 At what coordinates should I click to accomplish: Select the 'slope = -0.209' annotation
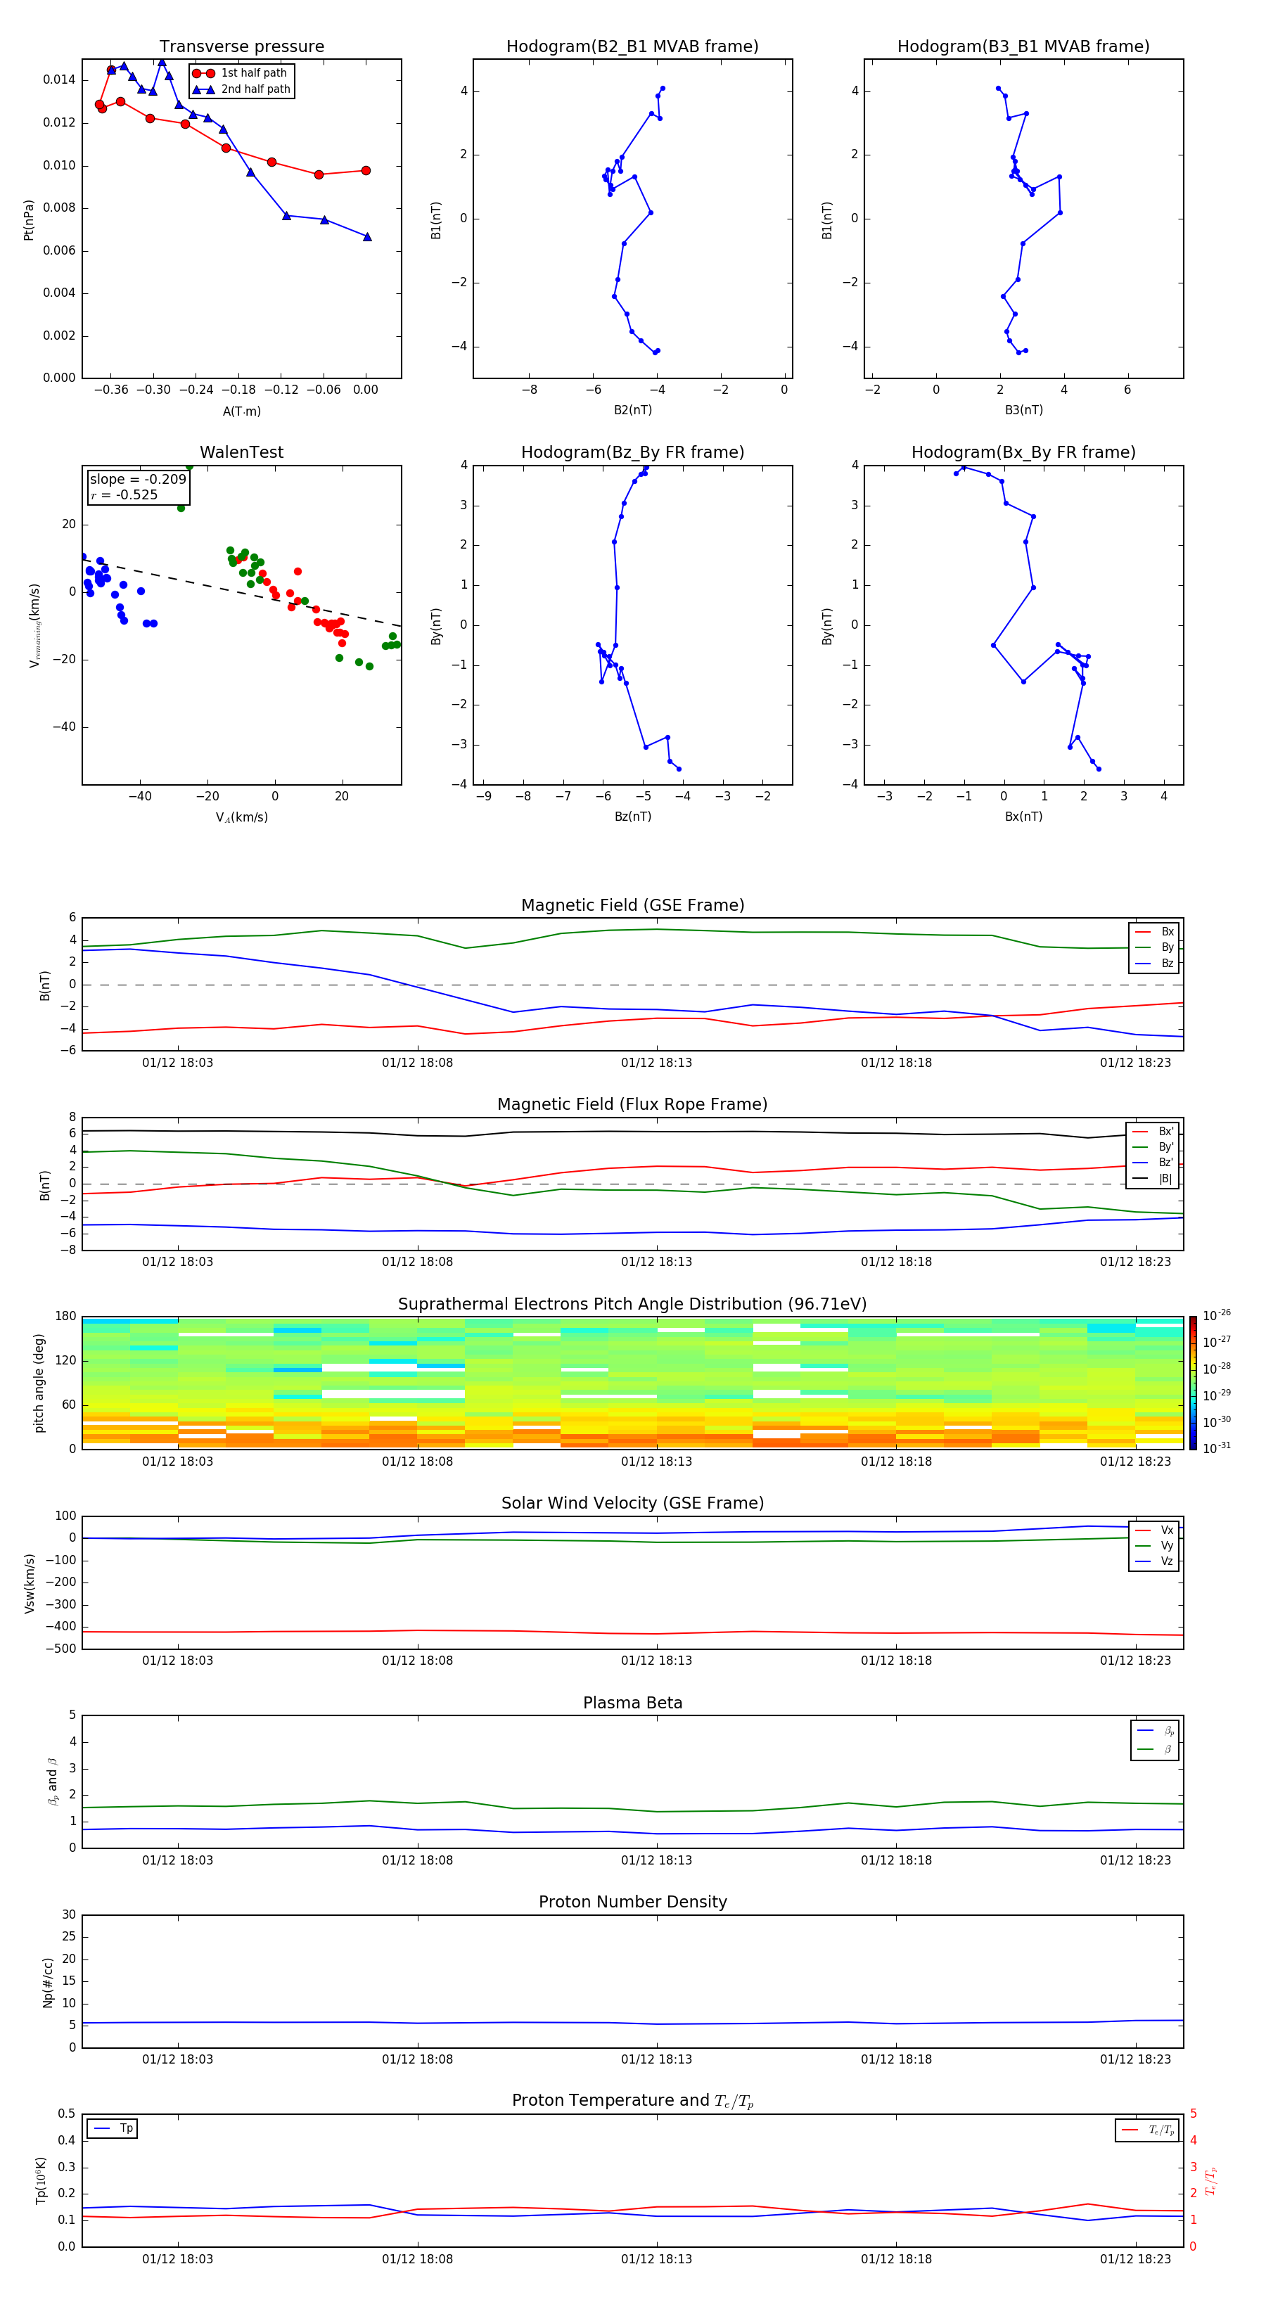(138, 480)
